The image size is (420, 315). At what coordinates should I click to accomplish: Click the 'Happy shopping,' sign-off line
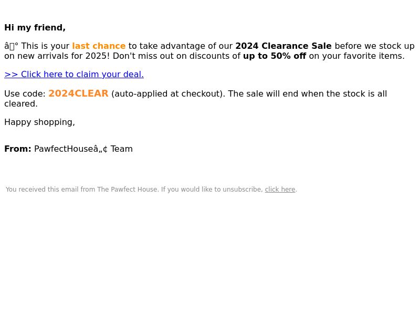40,122
